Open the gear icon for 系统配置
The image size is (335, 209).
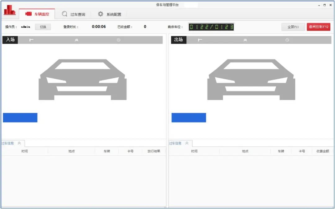click(100, 14)
